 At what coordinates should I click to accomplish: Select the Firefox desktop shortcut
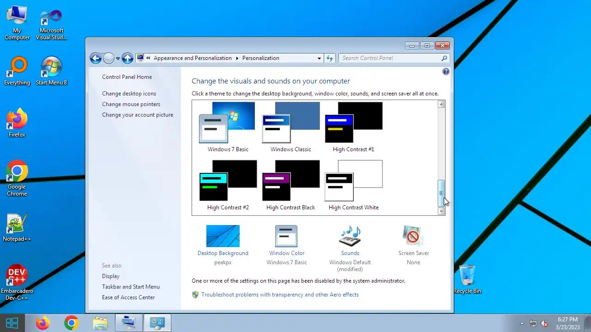tap(17, 123)
